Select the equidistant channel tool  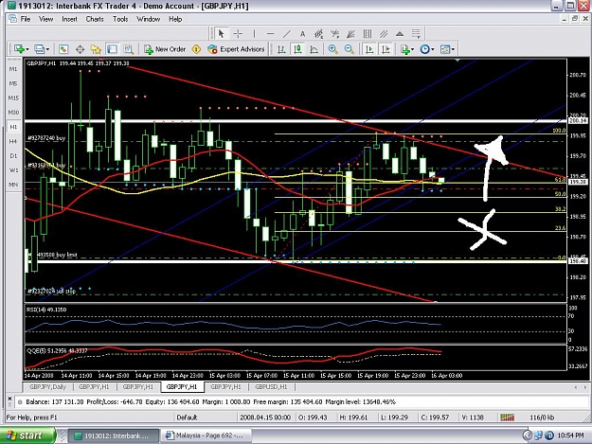(319, 34)
